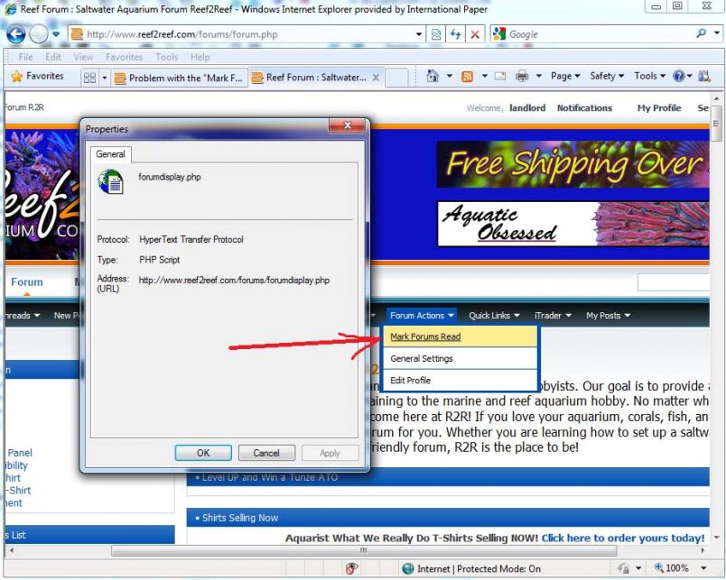Expand the Safety dropdown menu
726x580 pixels.
tap(607, 76)
